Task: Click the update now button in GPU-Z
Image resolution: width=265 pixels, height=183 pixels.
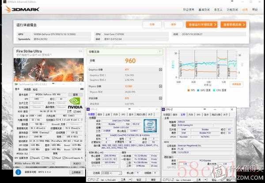Action: [x=76, y=172]
